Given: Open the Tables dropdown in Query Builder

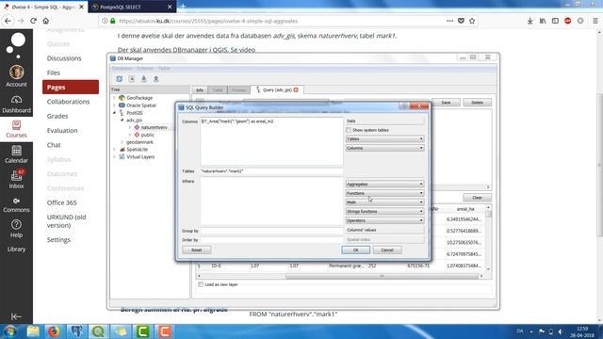Looking at the screenshot, I should coord(384,138).
